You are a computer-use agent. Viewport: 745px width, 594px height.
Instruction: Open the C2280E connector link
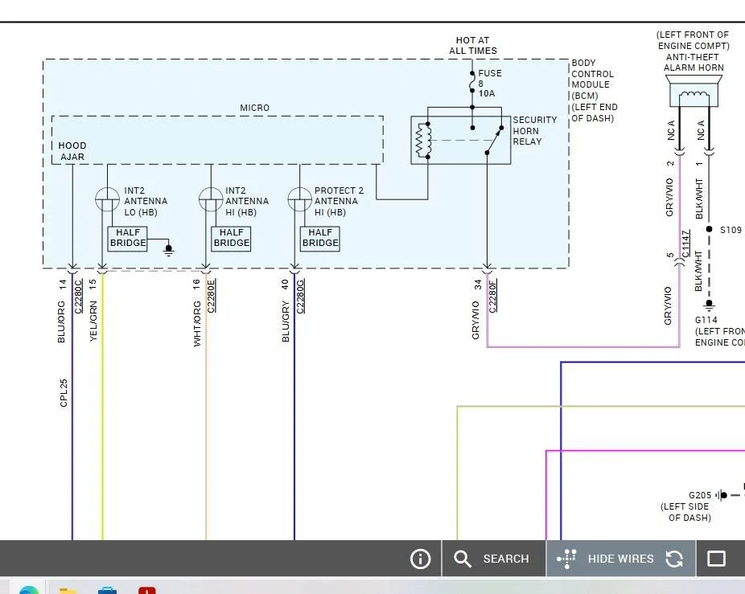[x=211, y=297]
